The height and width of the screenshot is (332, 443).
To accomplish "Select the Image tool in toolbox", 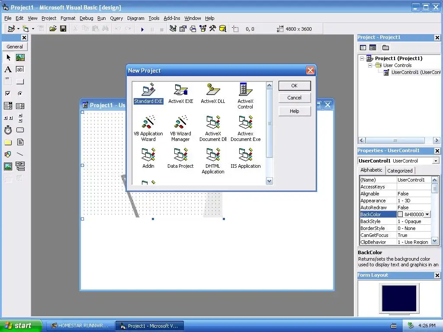I will [x=8, y=166].
